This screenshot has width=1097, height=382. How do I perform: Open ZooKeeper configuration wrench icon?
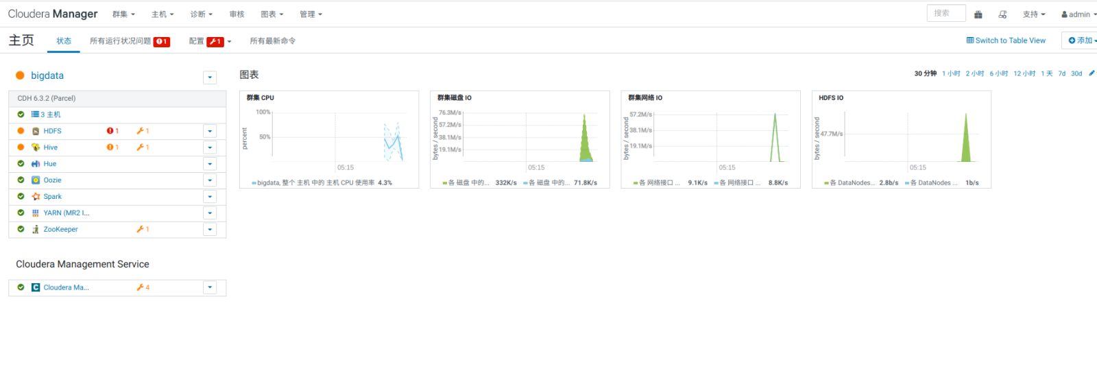[x=143, y=230]
